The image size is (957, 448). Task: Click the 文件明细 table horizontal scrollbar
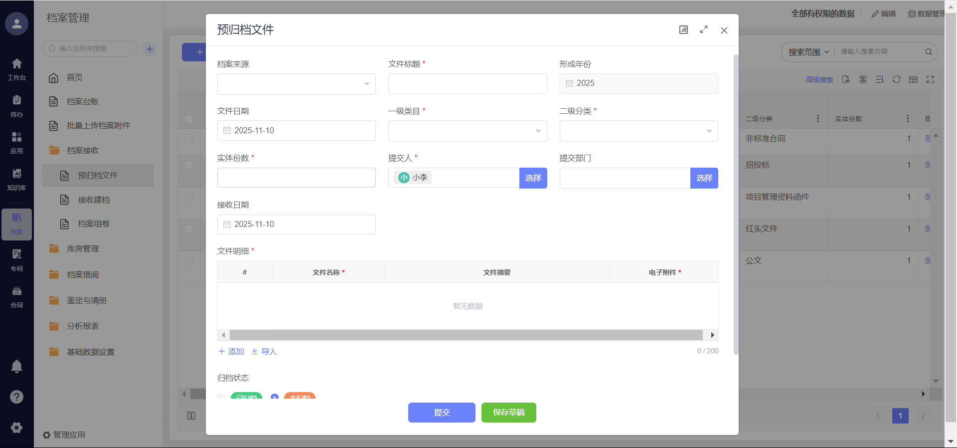(x=466, y=335)
